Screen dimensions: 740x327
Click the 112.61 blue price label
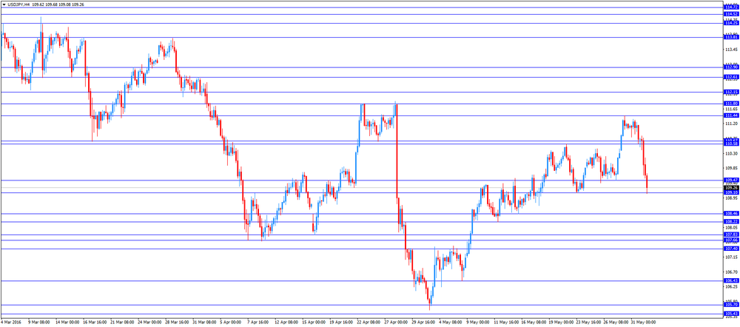tap(731, 77)
